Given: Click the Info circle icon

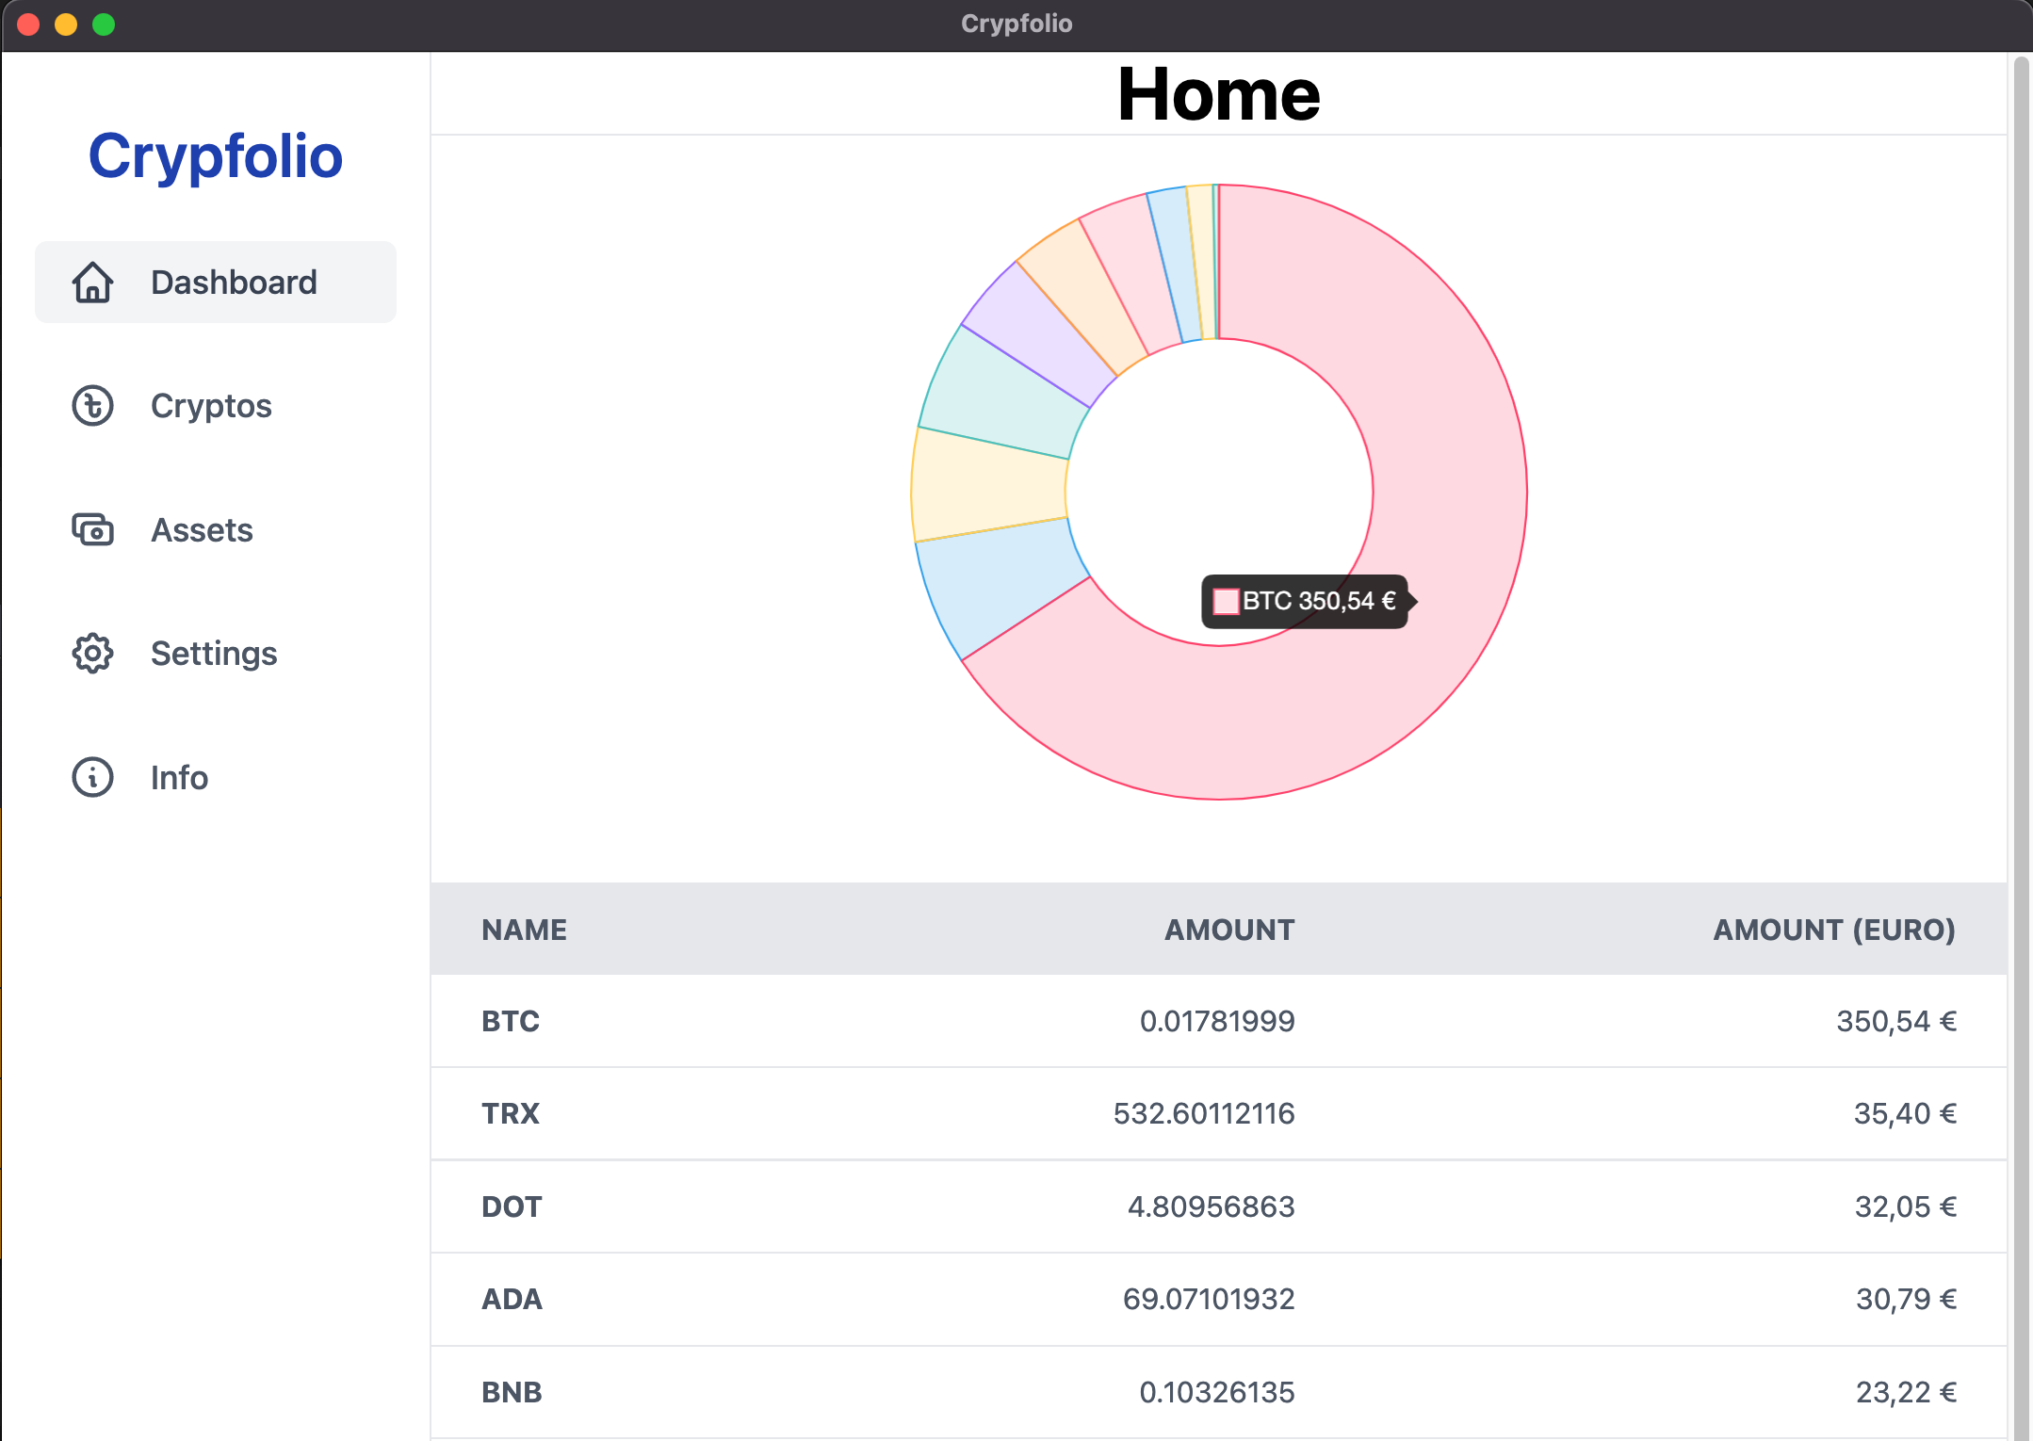Looking at the screenshot, I should coord(92,778).
